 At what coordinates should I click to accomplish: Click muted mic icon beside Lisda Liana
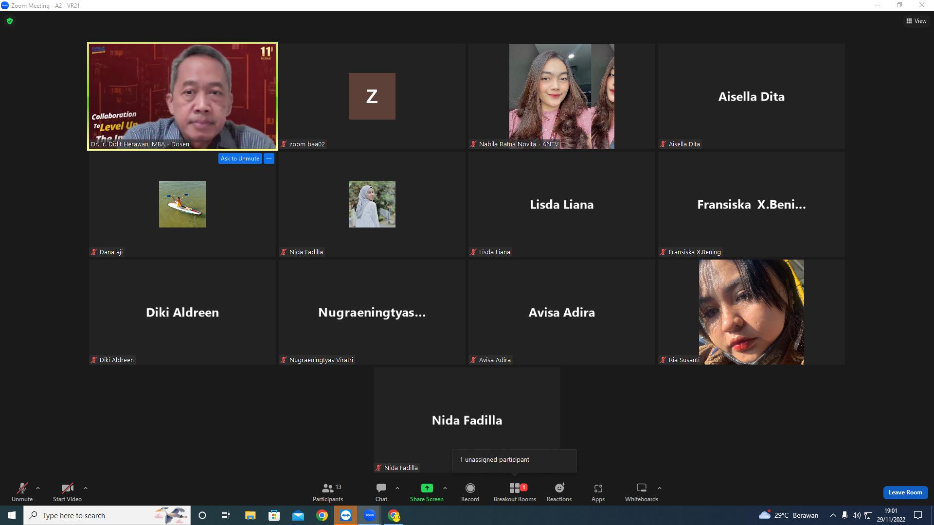473,252
